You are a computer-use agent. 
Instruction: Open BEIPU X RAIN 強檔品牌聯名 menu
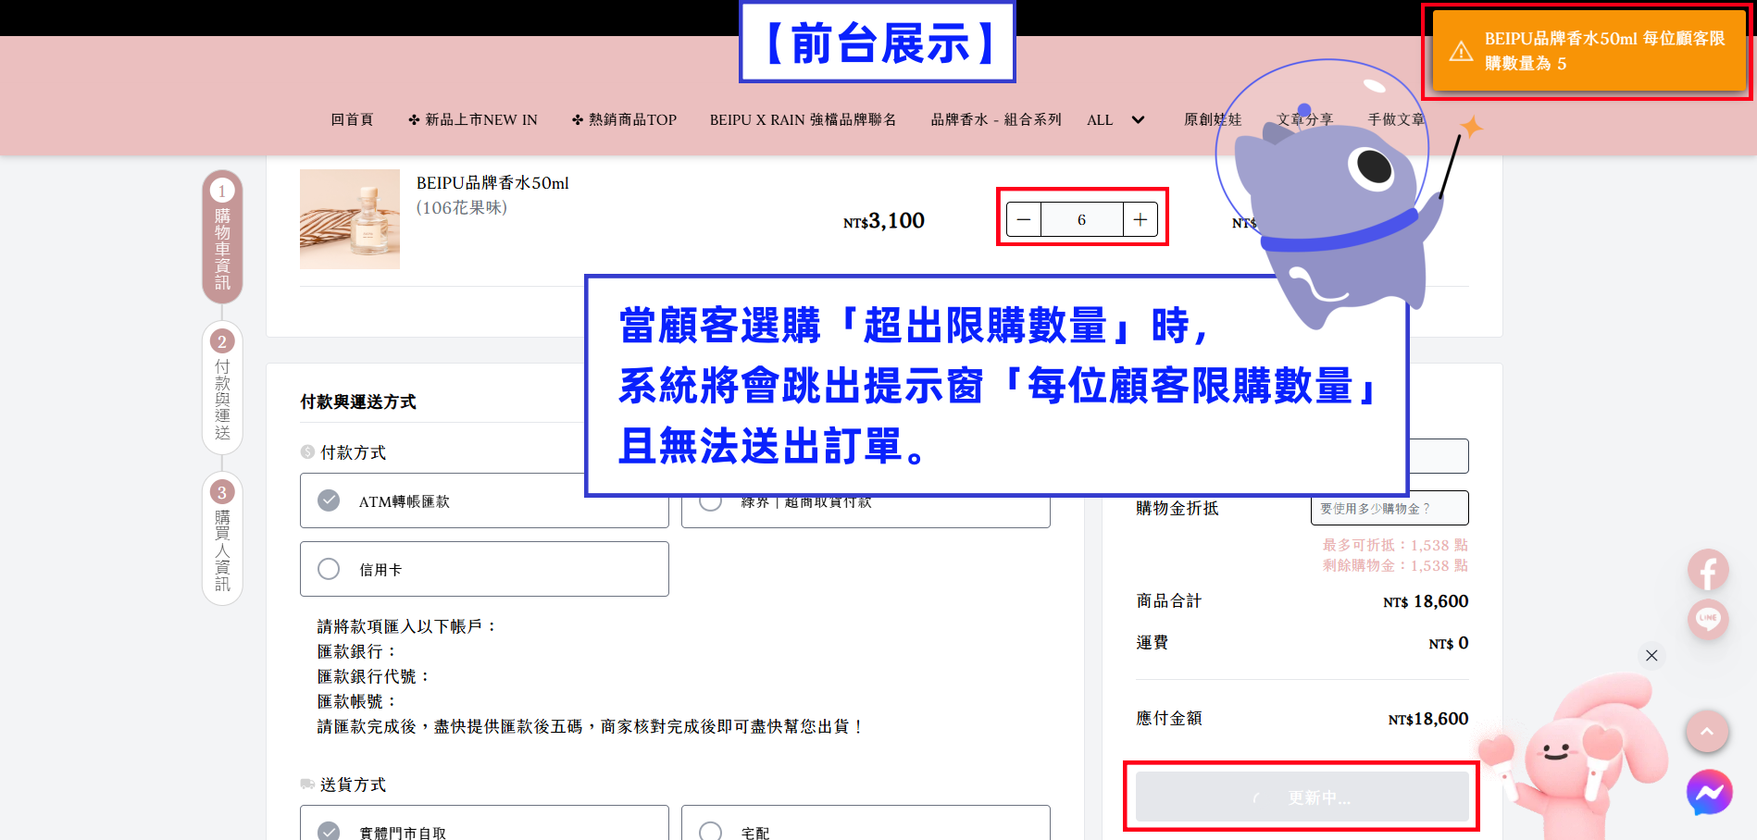click(803, 120)
